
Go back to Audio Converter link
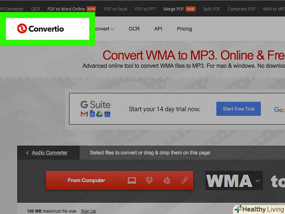(50, 153)
